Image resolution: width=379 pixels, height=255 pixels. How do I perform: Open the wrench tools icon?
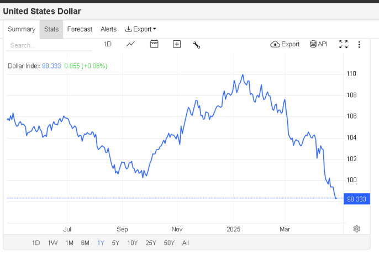click(x=196, y=45)
